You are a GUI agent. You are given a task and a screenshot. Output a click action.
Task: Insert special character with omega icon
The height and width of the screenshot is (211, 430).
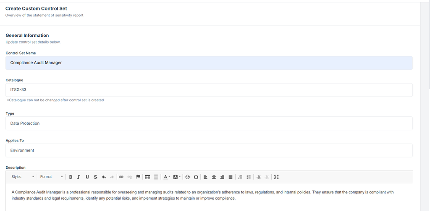pyautogui.click(x=196, y=177)
